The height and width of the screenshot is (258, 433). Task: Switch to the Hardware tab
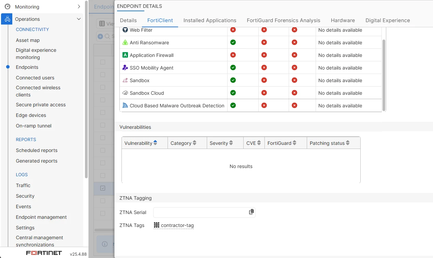[x=343, y=20]
